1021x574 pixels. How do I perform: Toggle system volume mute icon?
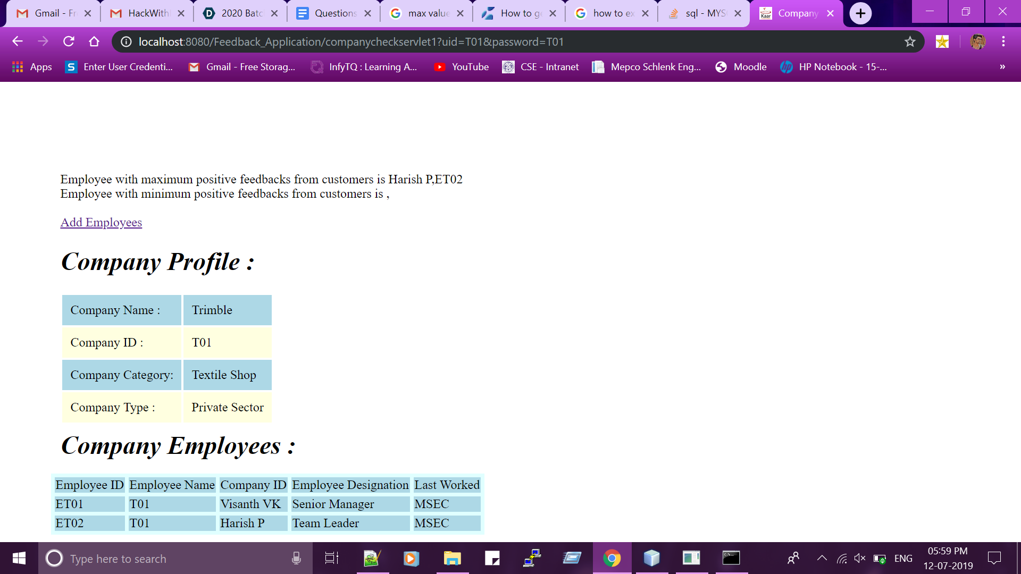pos(859,558)
